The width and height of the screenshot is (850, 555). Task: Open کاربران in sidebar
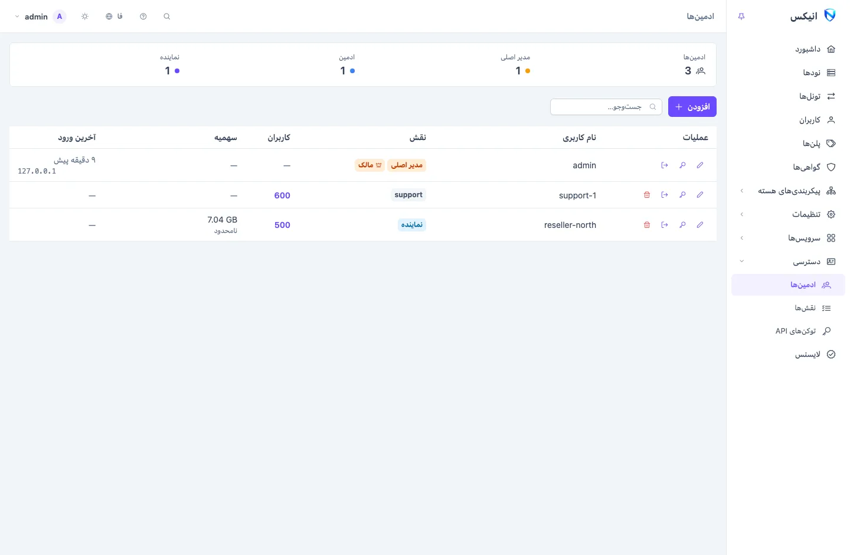tap(788, 120)
